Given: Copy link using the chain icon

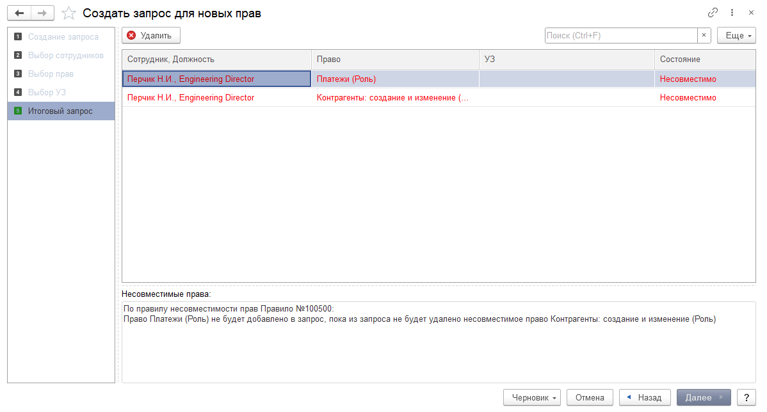Looking at the screenshot, I should (713, 13).
